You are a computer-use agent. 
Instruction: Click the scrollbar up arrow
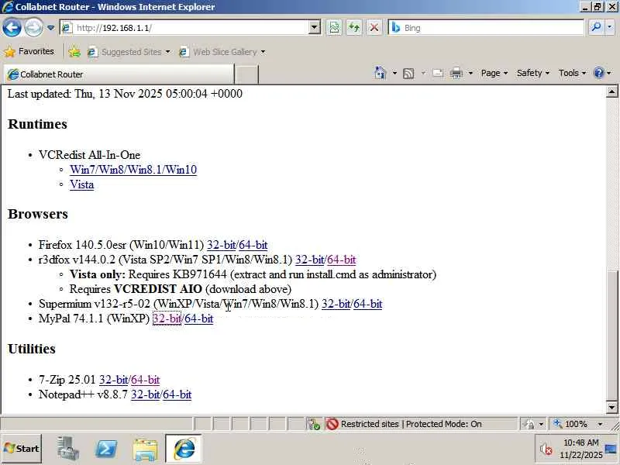click(x=611, y=92)
